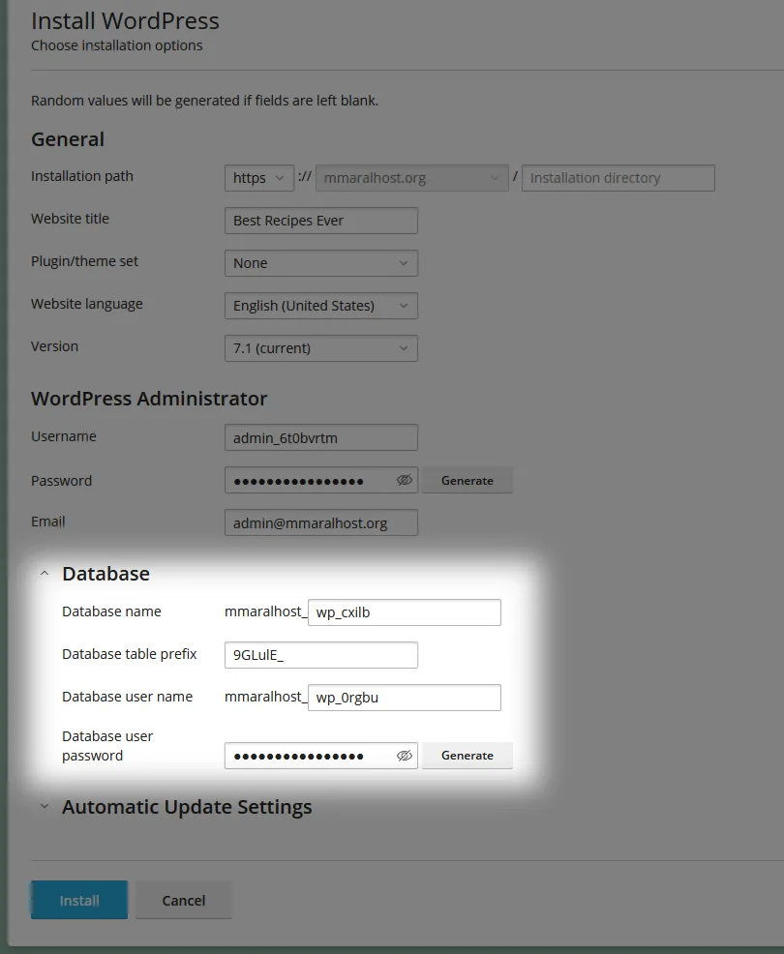Viewport: 784px width, 954px height.
Task: Choose a website language from dropdown
Action: [320, 306]
